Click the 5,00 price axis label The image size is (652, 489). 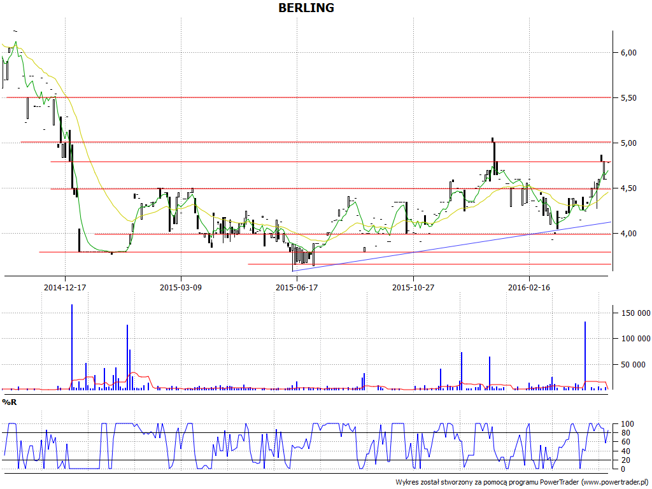pyautogui.click(x=628, y=143)
